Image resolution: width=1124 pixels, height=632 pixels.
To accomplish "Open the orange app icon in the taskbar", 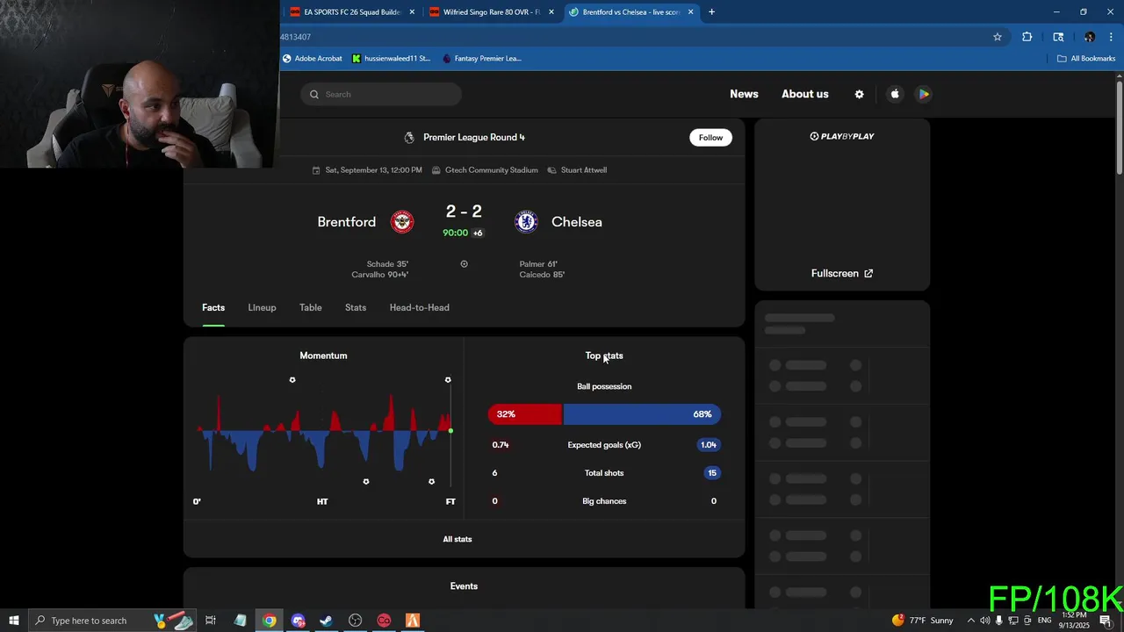I will point(412,621).
